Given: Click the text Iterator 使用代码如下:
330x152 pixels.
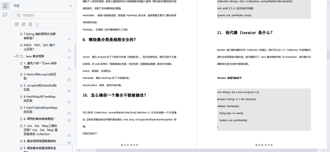Looking at the screenshot, I should point(229,78).
